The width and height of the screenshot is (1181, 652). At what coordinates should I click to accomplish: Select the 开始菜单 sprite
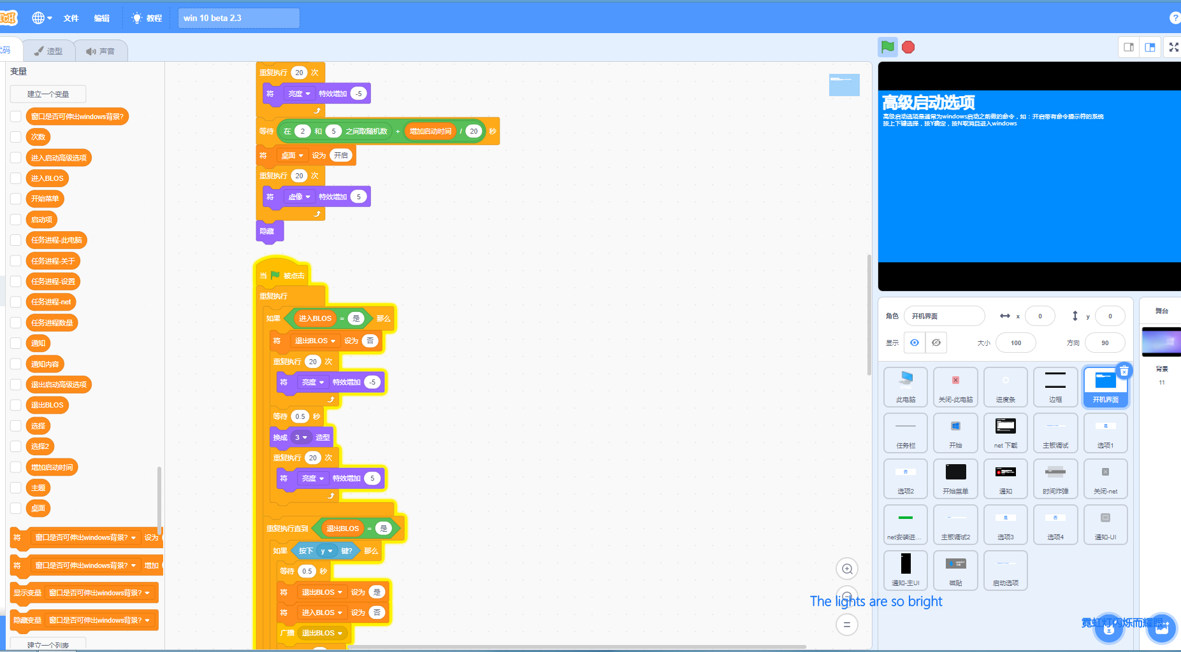955,478
